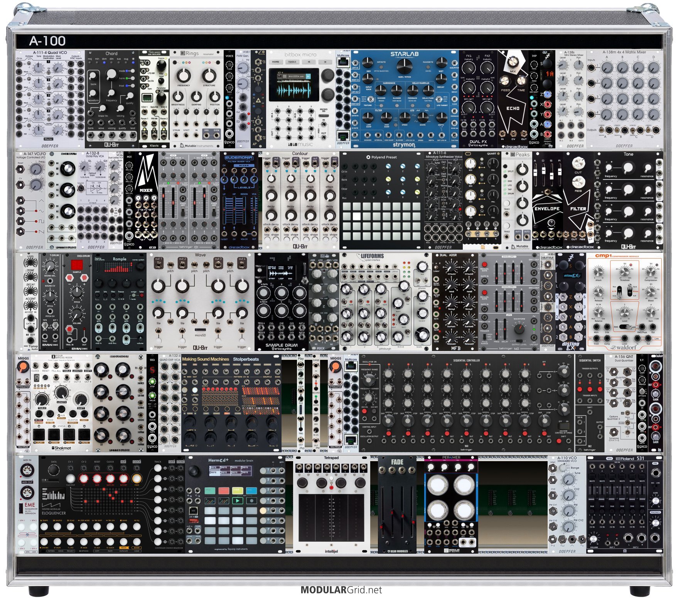Screen dimensions: 683x598
Task: Push the TEMPO button on Eloquencer
Action: (44, 527)
